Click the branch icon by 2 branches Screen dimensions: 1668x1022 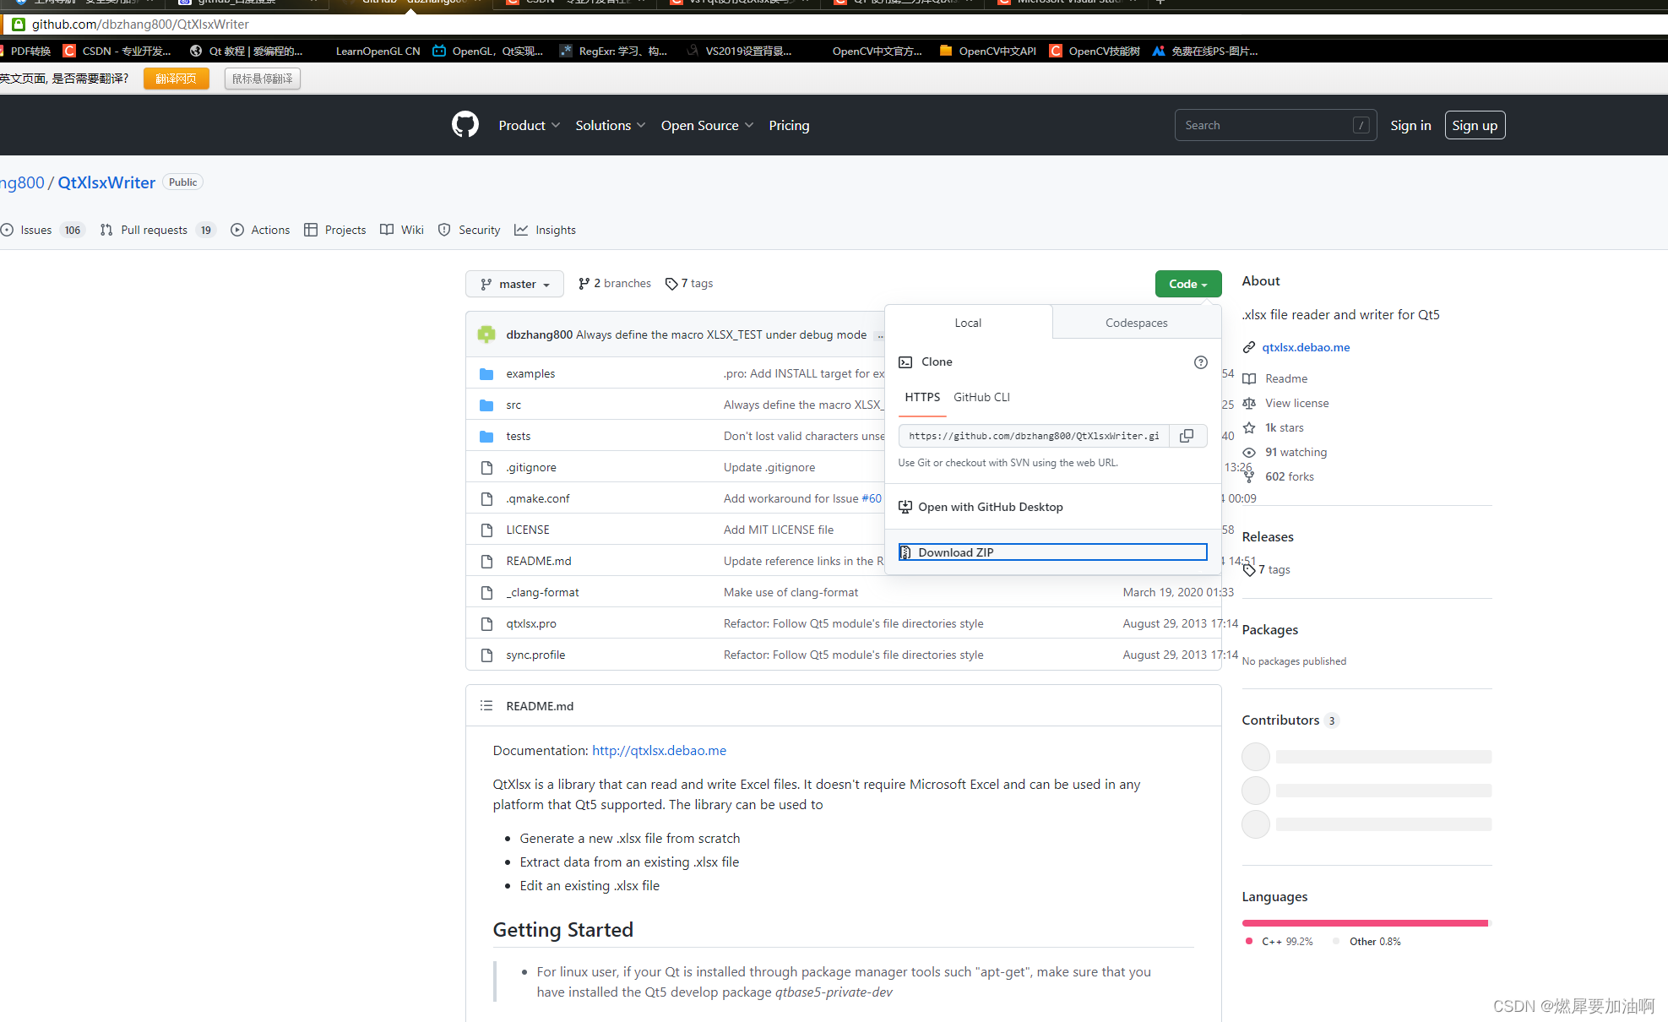(584, 284)
